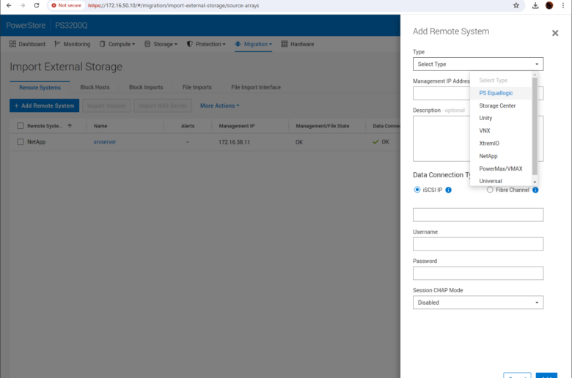572x378 pixels.
Task: Click type list scrollbar down arrow
Action: [535, 182]
